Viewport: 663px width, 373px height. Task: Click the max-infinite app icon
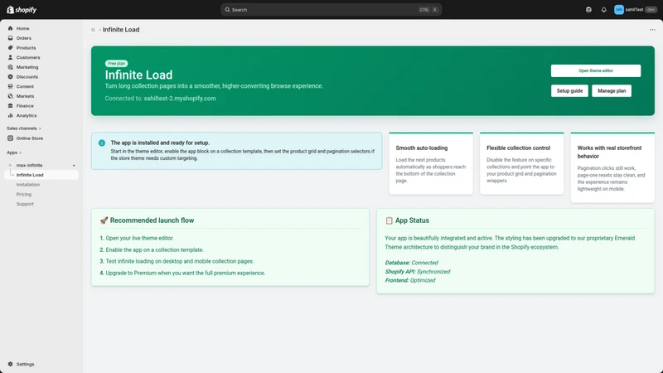(10, 165)
